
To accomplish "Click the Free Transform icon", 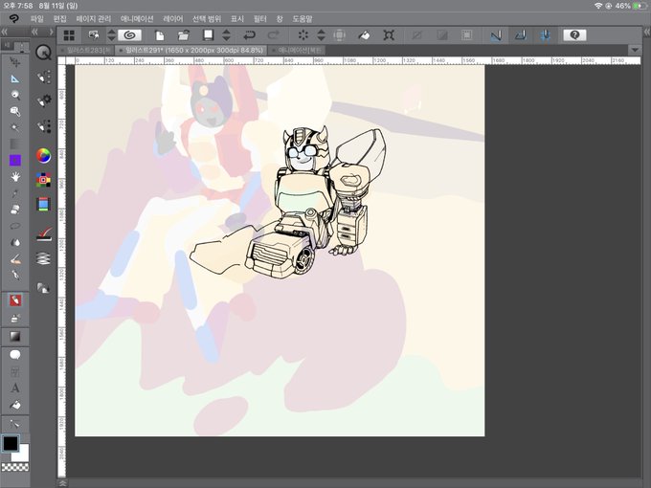I will 389,35.
